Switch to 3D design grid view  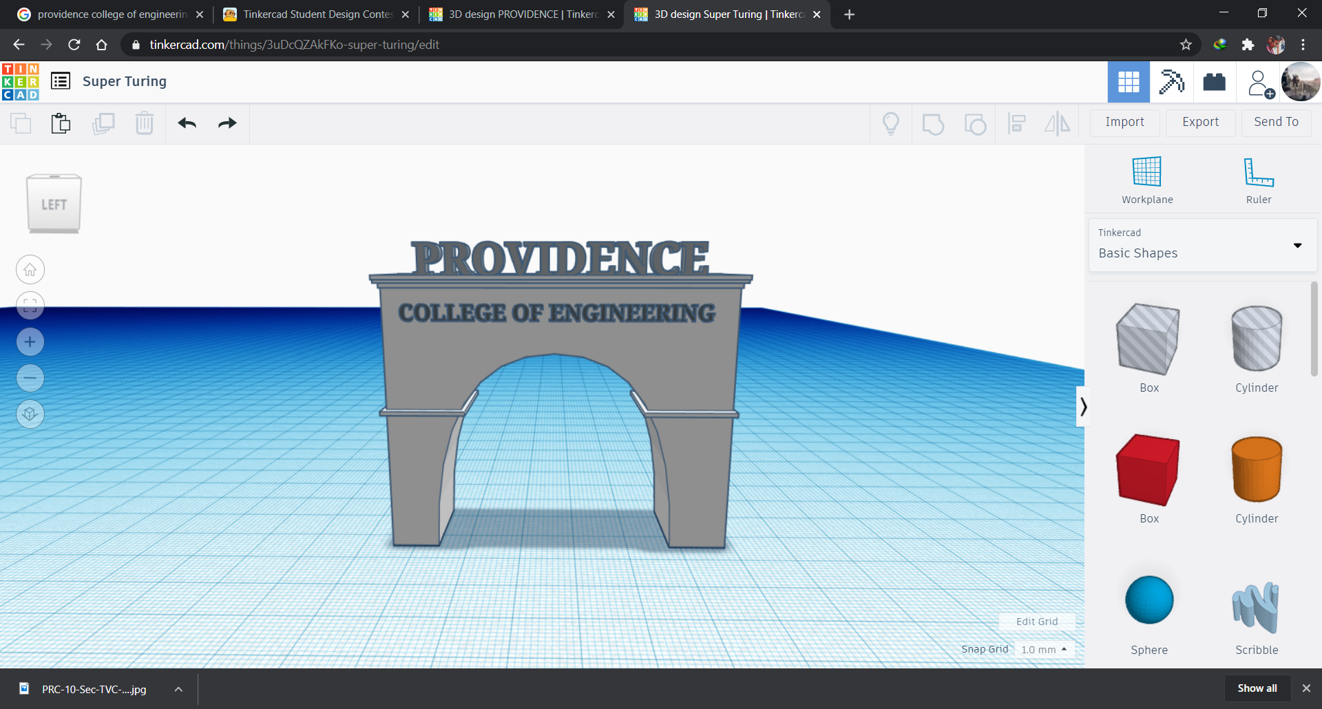(x=1129, y=82)
